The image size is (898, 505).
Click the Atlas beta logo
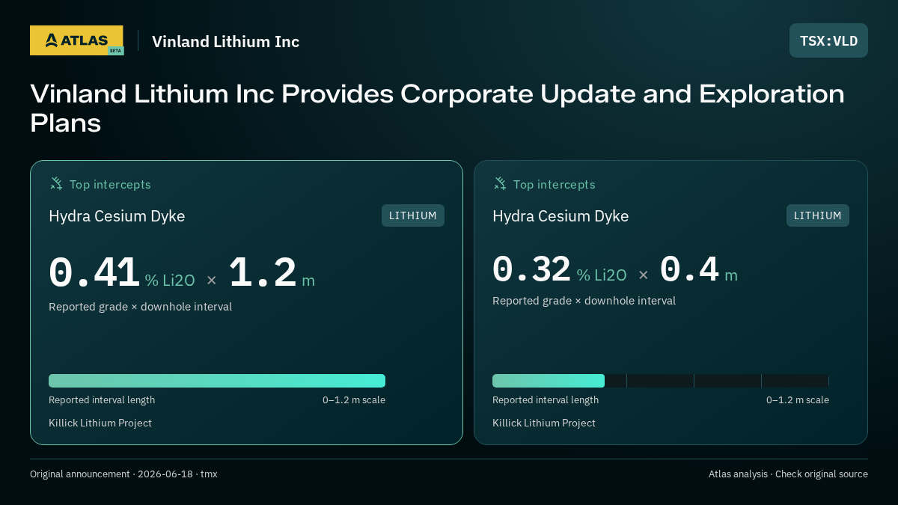[76, 40]
